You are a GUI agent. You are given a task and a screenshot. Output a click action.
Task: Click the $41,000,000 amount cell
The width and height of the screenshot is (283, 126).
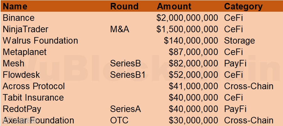click(x=194, y=86)
